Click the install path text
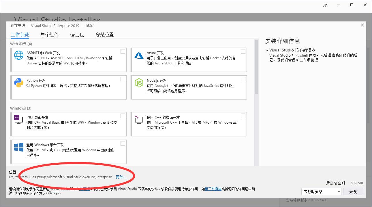This screenshot has width=372, height=207. pyautogui.click(x=61, y=177)
